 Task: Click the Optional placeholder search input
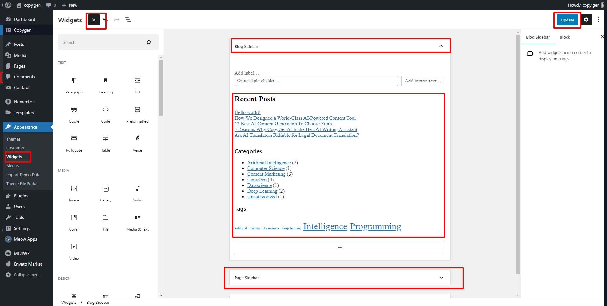(x=316, y=81)
